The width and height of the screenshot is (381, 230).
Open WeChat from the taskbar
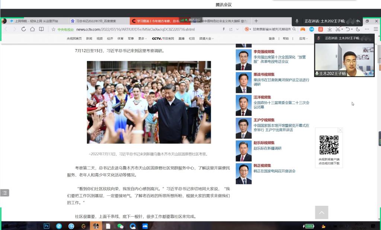tap(120, 226)
